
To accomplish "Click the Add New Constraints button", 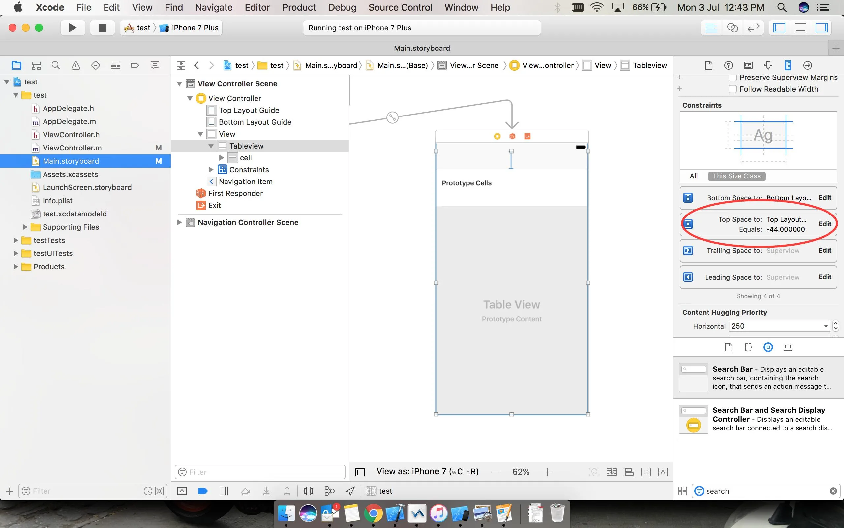I will click(x=646, y=472).
